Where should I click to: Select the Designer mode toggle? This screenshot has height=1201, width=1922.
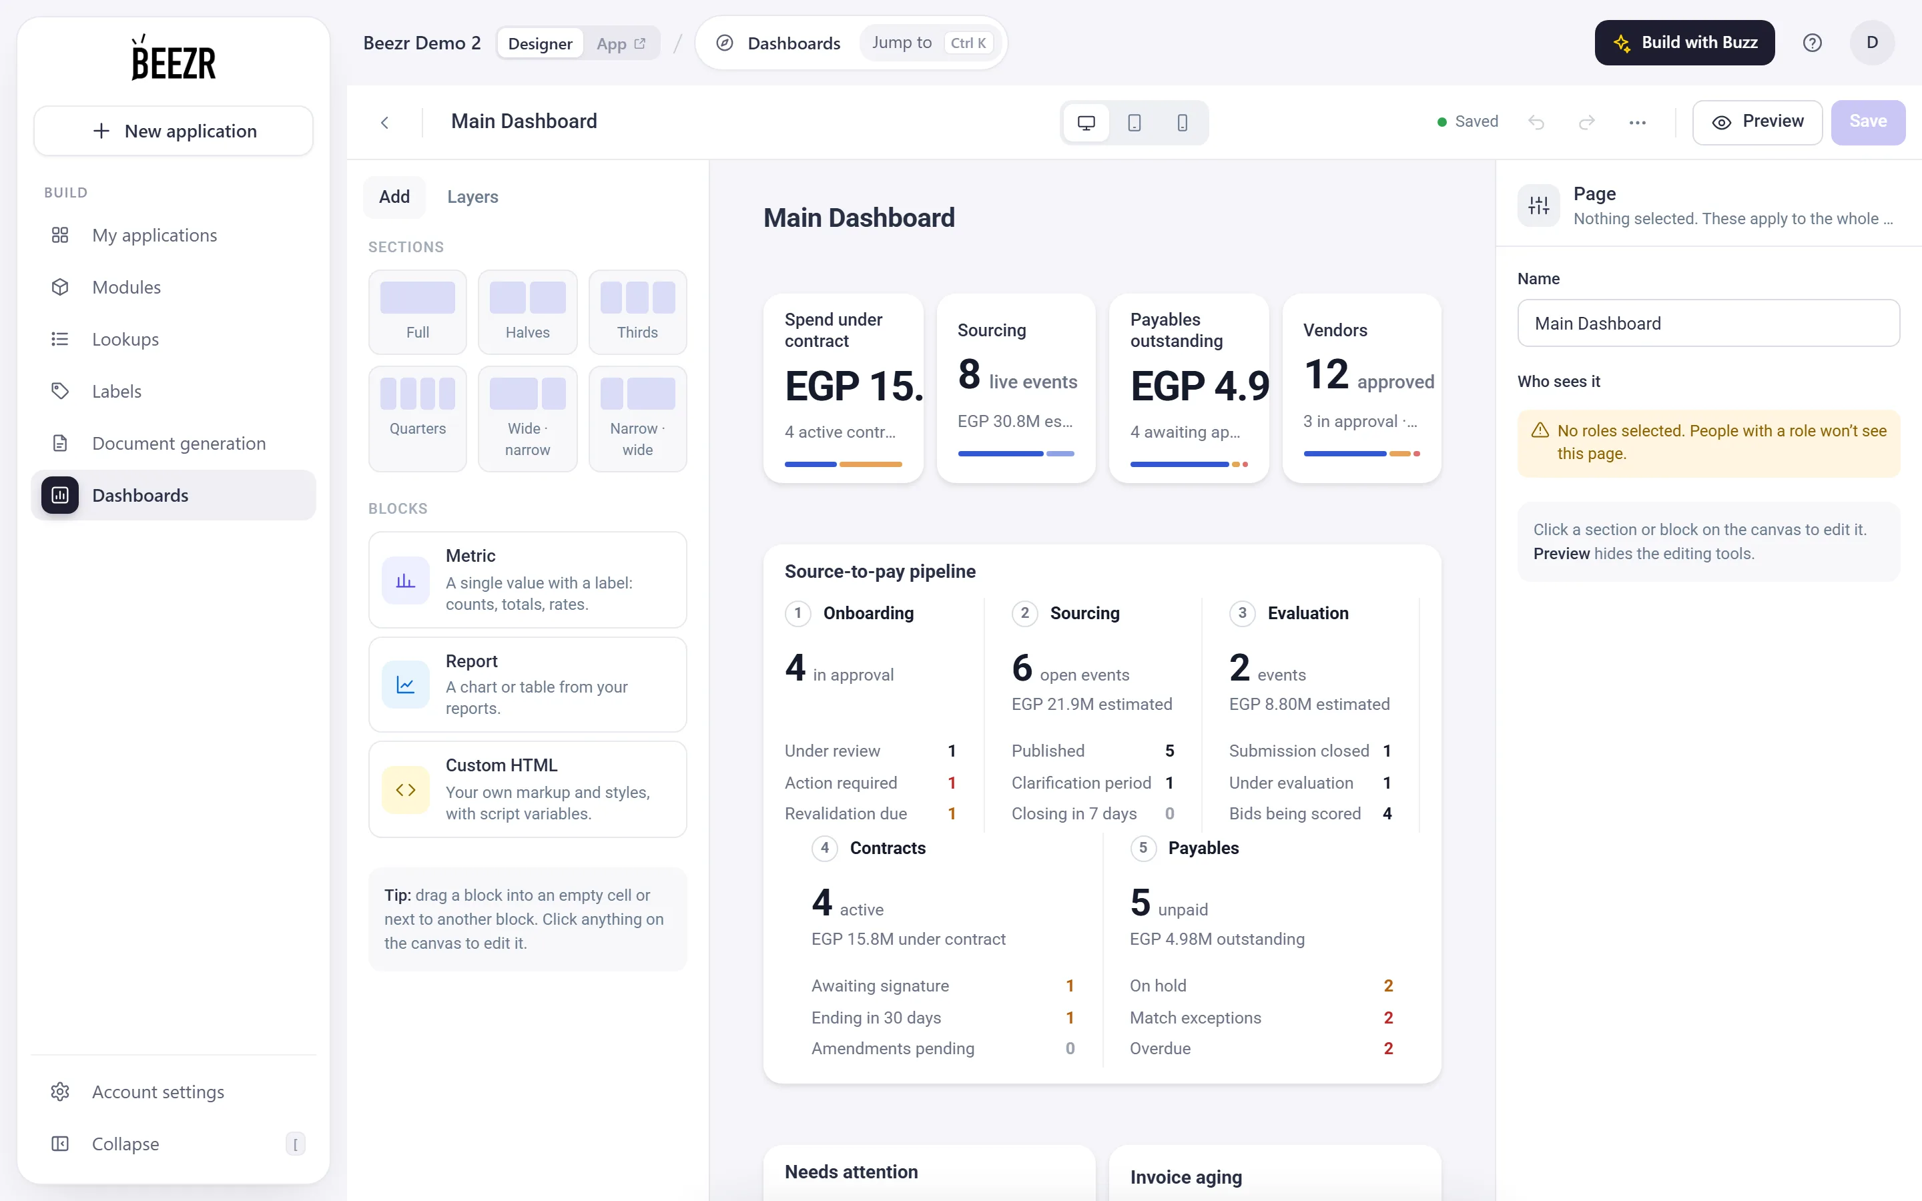pyautogui.click(x=540, y=43)
